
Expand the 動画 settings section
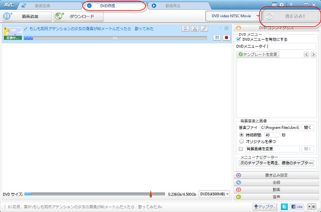[x=276, y=190]
